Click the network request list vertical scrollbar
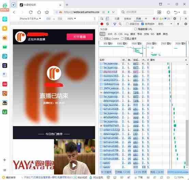The image size is (189, 180). pyautogui.click(x=187, y=143)
